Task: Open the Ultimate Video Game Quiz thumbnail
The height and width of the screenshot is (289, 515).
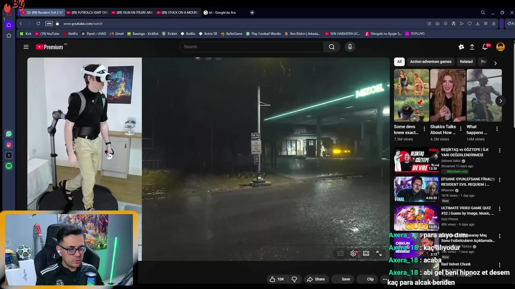Action: pyautogui.click(x=416, y=218)
